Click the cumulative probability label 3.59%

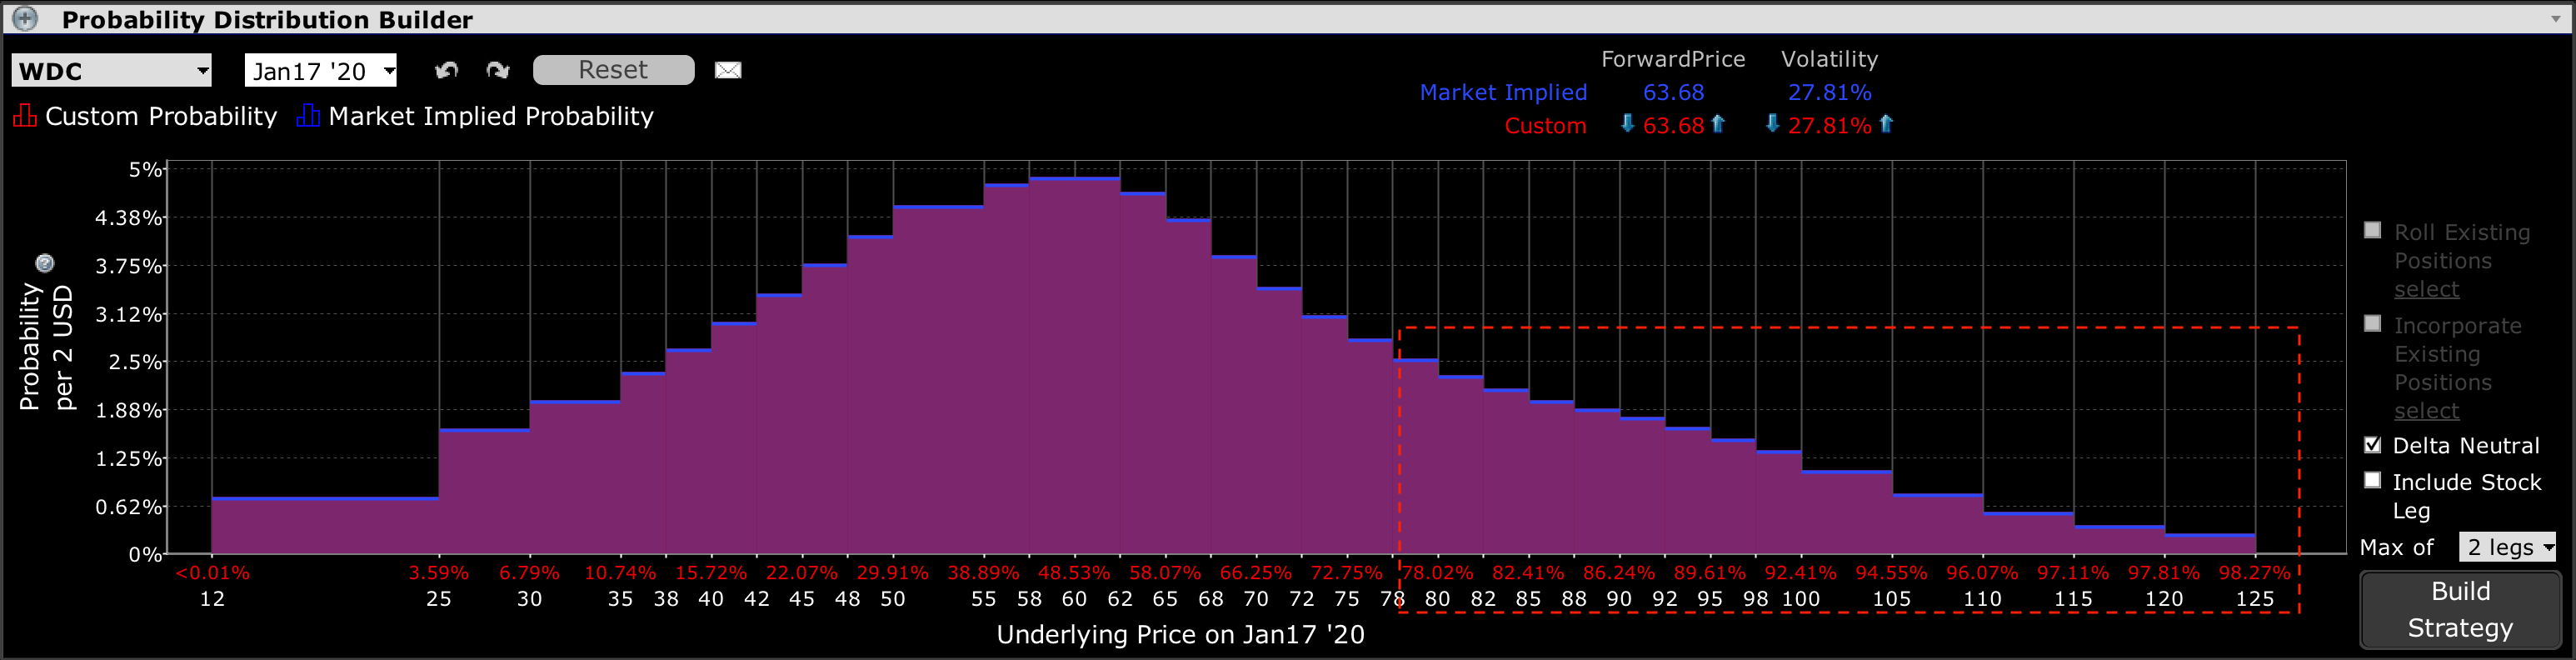point(438,573)
